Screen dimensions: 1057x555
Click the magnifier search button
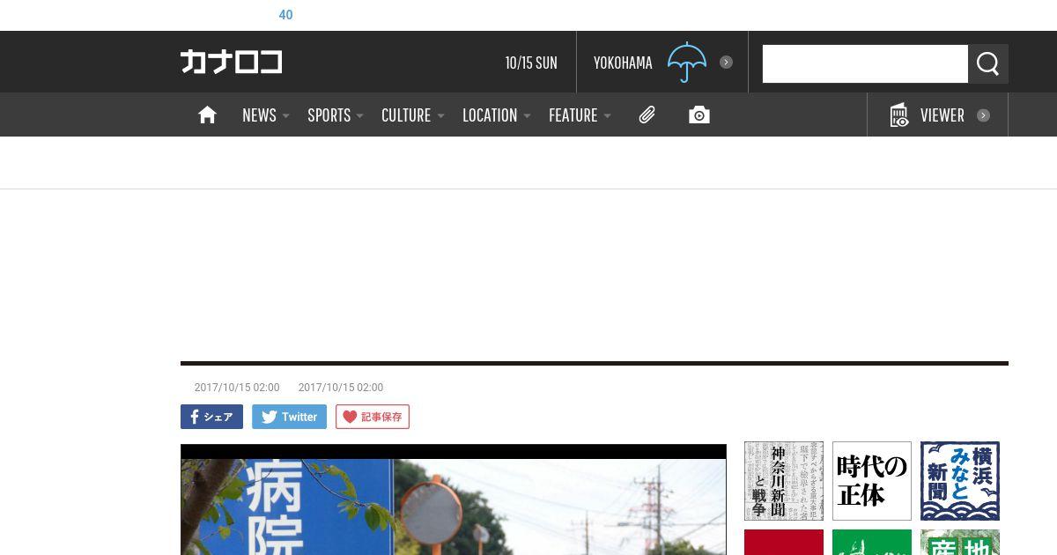tap(988, 63)
